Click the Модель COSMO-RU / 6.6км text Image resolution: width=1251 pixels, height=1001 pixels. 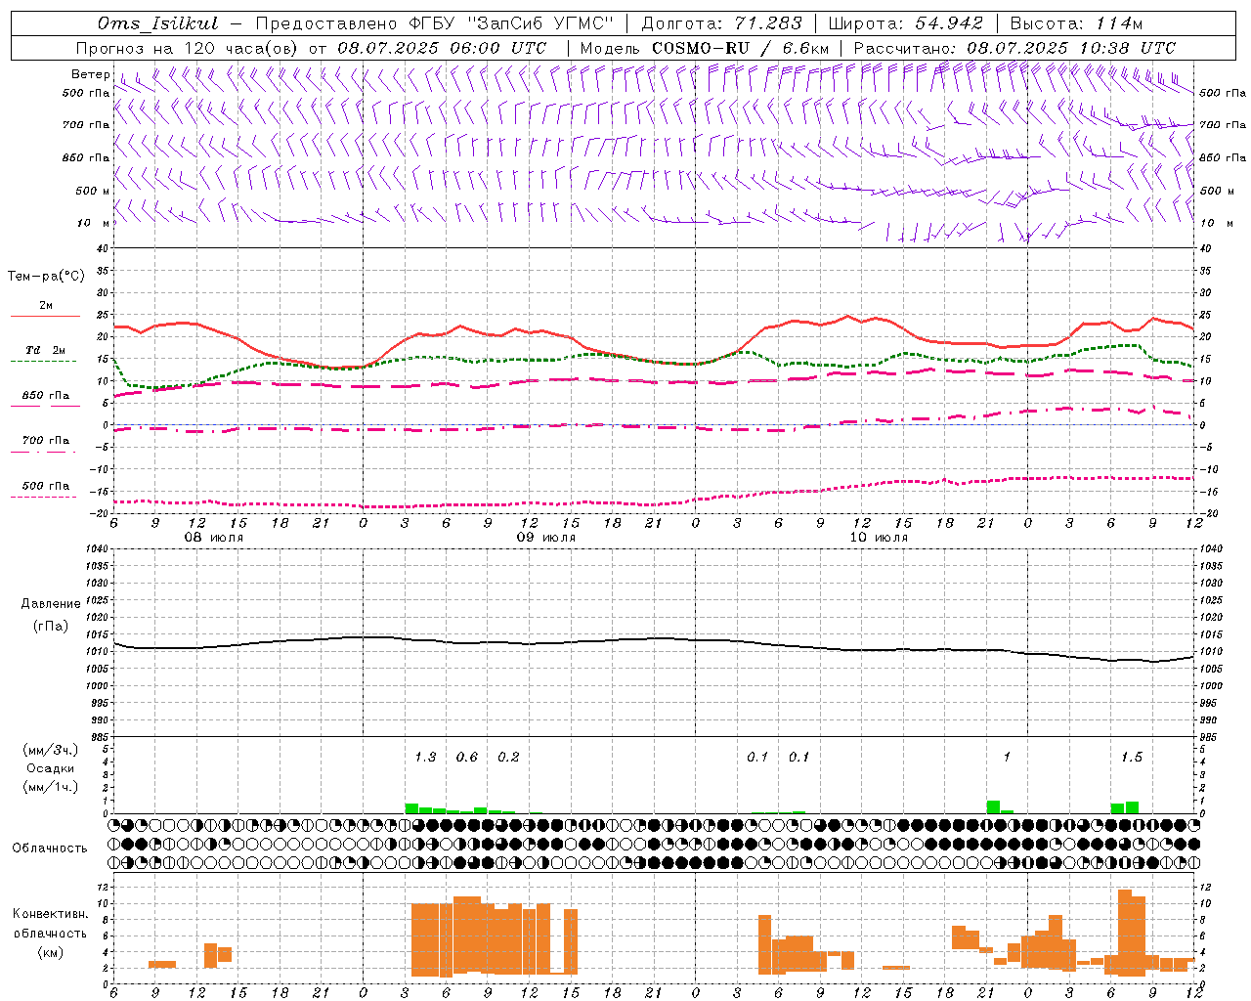pos(705,48)
